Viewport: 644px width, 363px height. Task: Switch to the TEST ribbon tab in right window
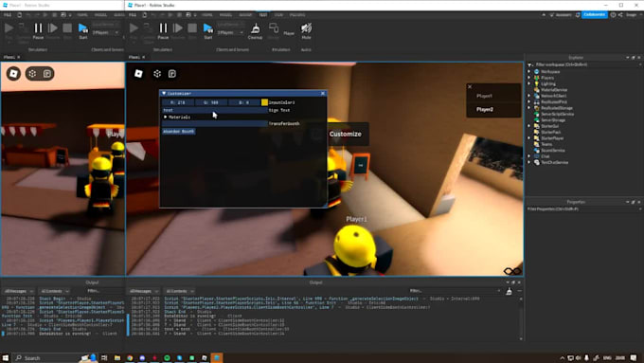coord(263,15)
